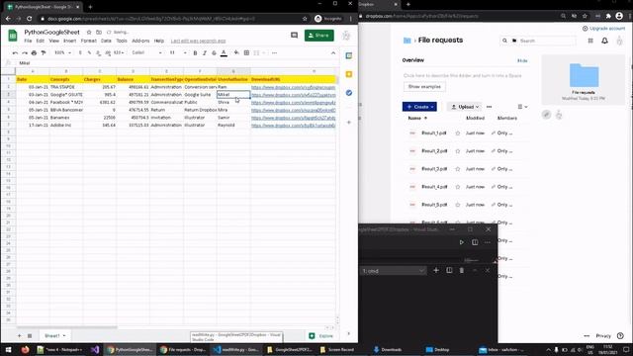Apply italic formatting in Sheets

point(205,52)
